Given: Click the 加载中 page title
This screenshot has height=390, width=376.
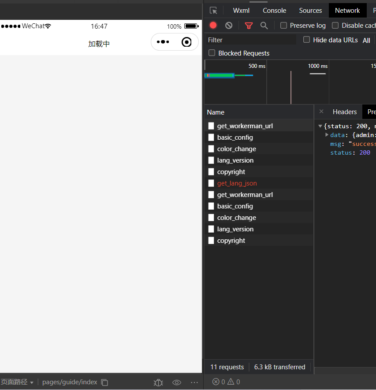Looking at the screenshot, I should [x=99, y=44].
